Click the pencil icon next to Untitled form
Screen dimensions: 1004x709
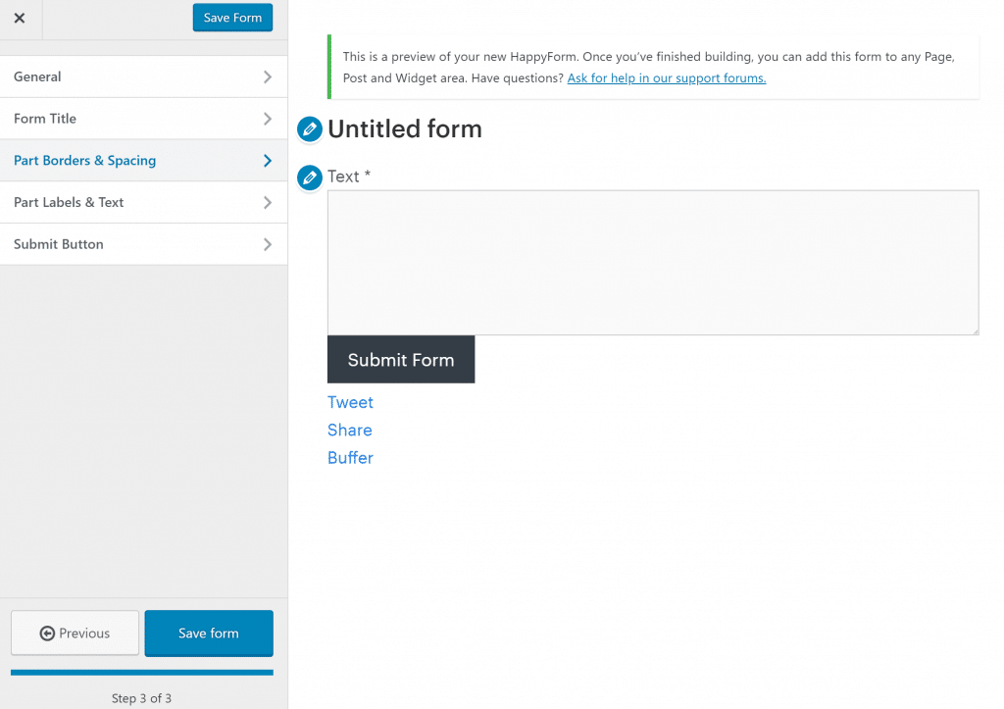coord(309,128)
